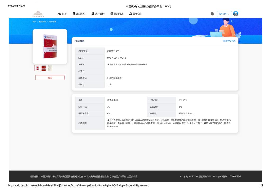Click CIP number value 2019171533
This screenshot has height=191, width=271.
[x=113, y=51]
